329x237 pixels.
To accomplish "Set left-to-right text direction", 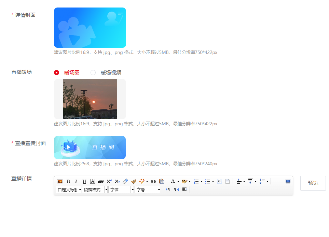I will point(168,190).
